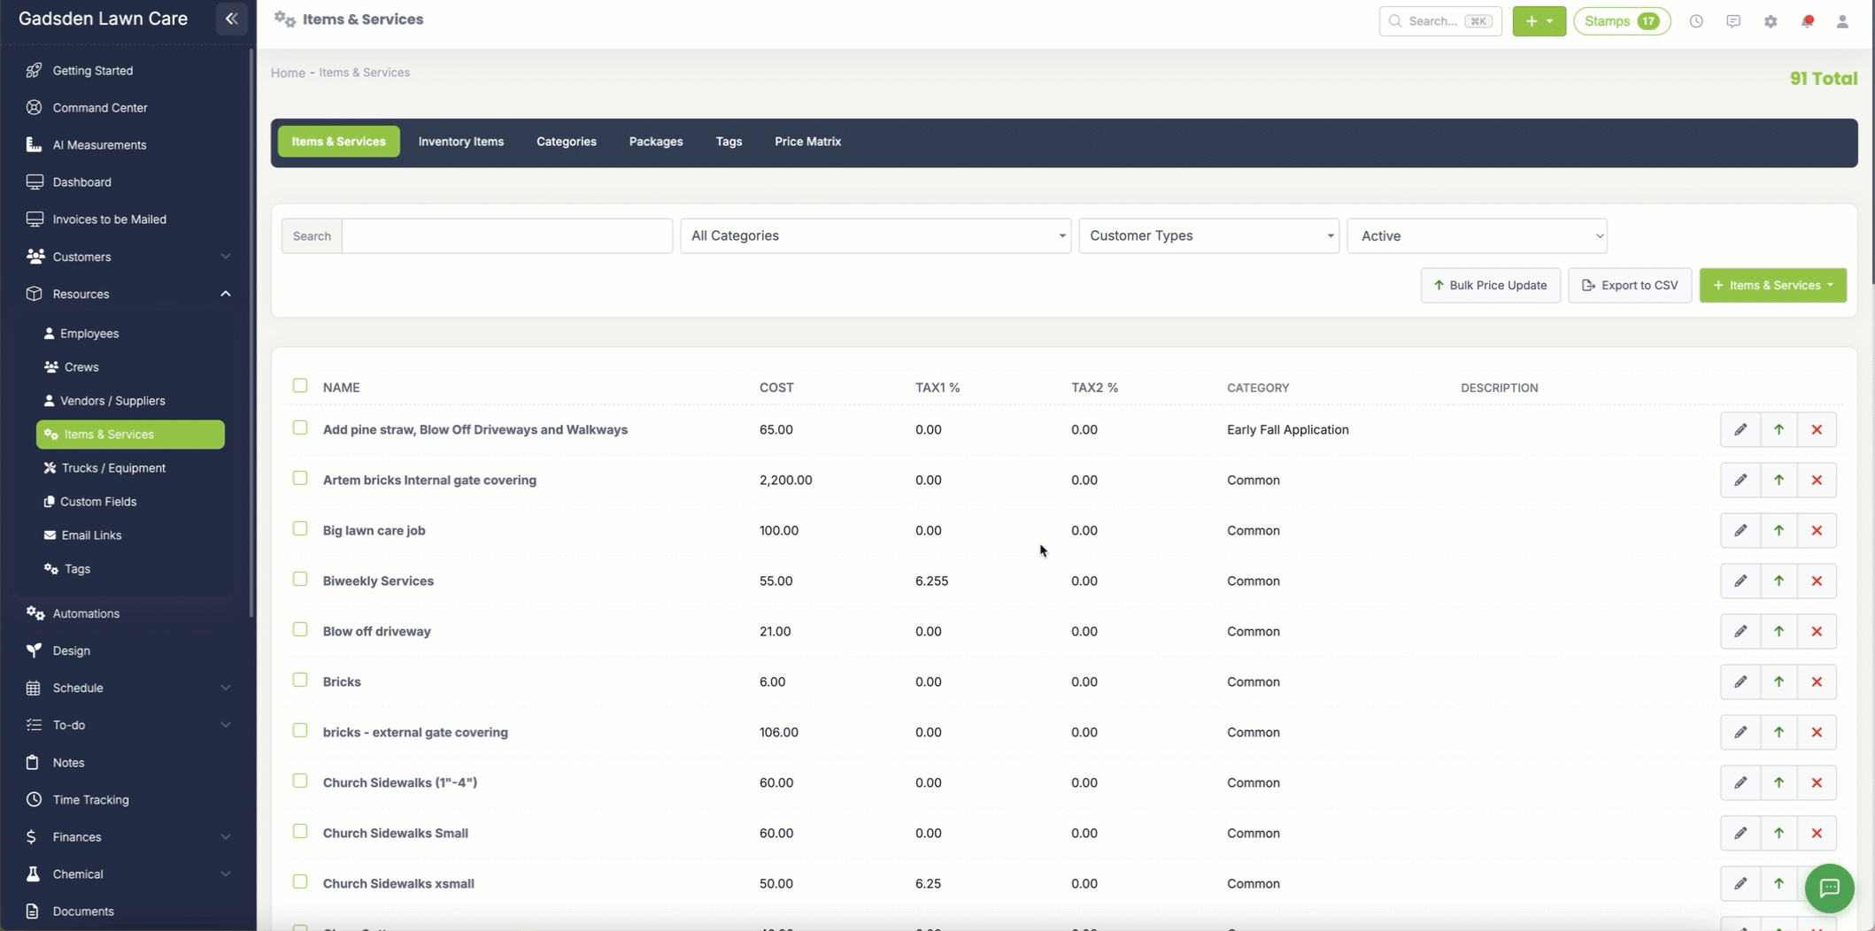Open the Stamps 17 button
This screenshot has height=931, width=1875.
(1622, 21)
